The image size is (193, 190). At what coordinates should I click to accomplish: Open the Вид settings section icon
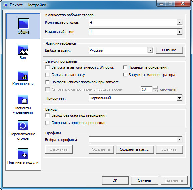coord(23,49)
